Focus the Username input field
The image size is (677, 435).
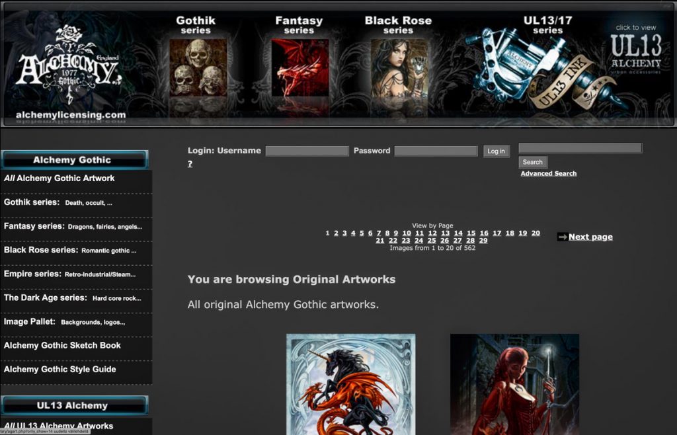pos(307,151)
